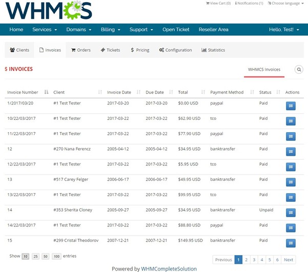308x272 pixels.
Task: Go to the Next page
Action: pos(289,260)
